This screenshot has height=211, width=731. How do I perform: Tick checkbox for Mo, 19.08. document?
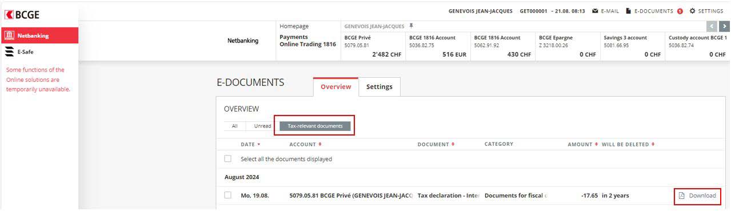[x=228, y=195]
